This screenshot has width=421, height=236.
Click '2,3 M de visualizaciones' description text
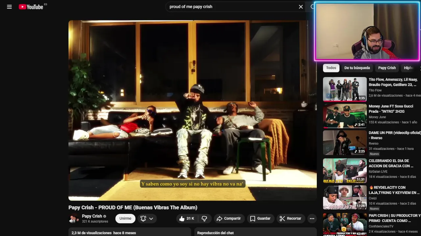click(92, 233)
